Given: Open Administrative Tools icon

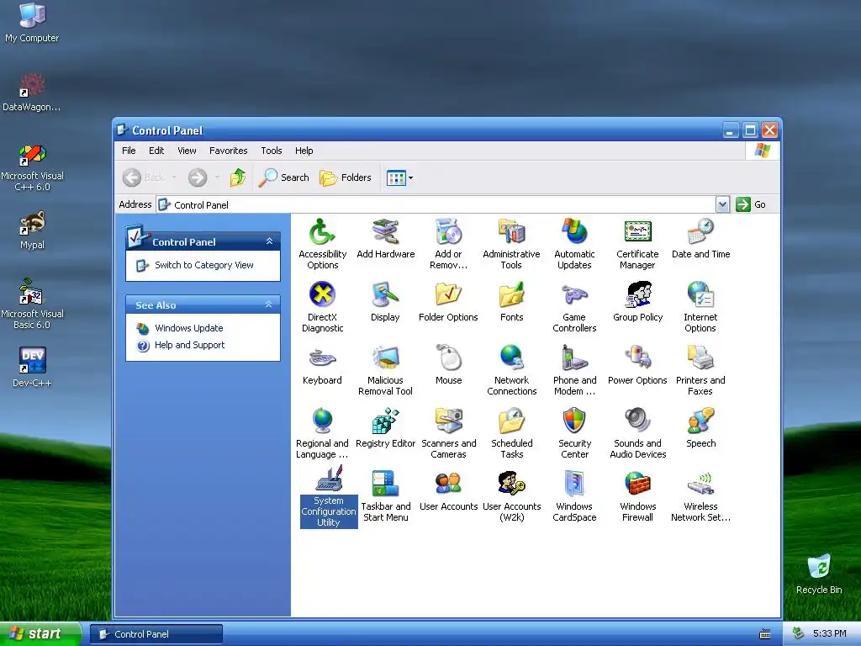Looking at the screenshot, I should tap(511, 244).
